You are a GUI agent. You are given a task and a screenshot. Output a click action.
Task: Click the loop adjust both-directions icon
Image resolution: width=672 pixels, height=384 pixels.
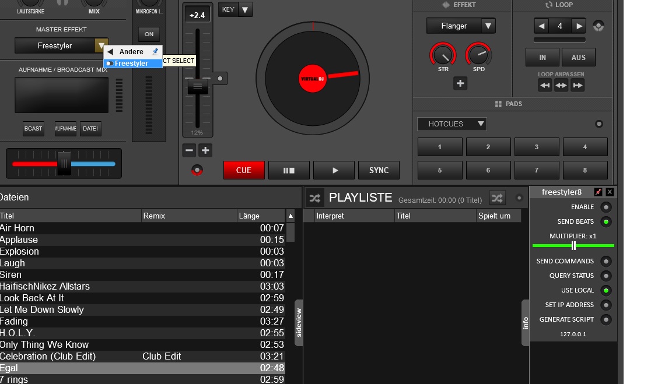pos(561,85)
